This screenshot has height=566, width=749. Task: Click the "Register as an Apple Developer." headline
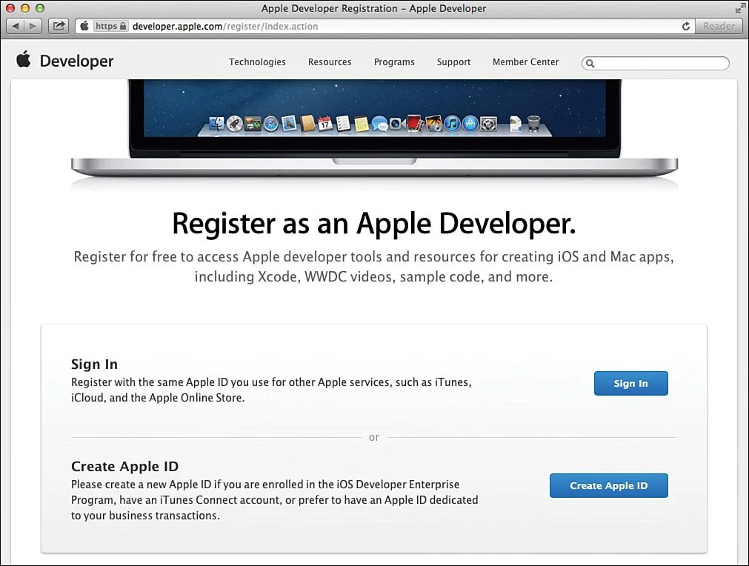tap(374, 223)
